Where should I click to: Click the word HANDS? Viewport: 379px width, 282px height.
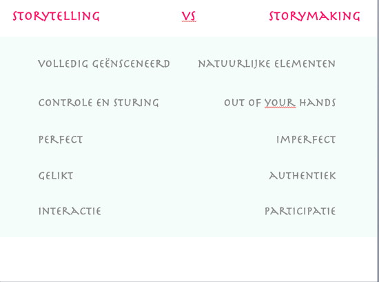[x=318, y=103]
